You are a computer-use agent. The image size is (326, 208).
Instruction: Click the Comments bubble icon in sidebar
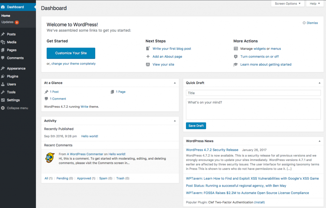[x=3, y=58]
